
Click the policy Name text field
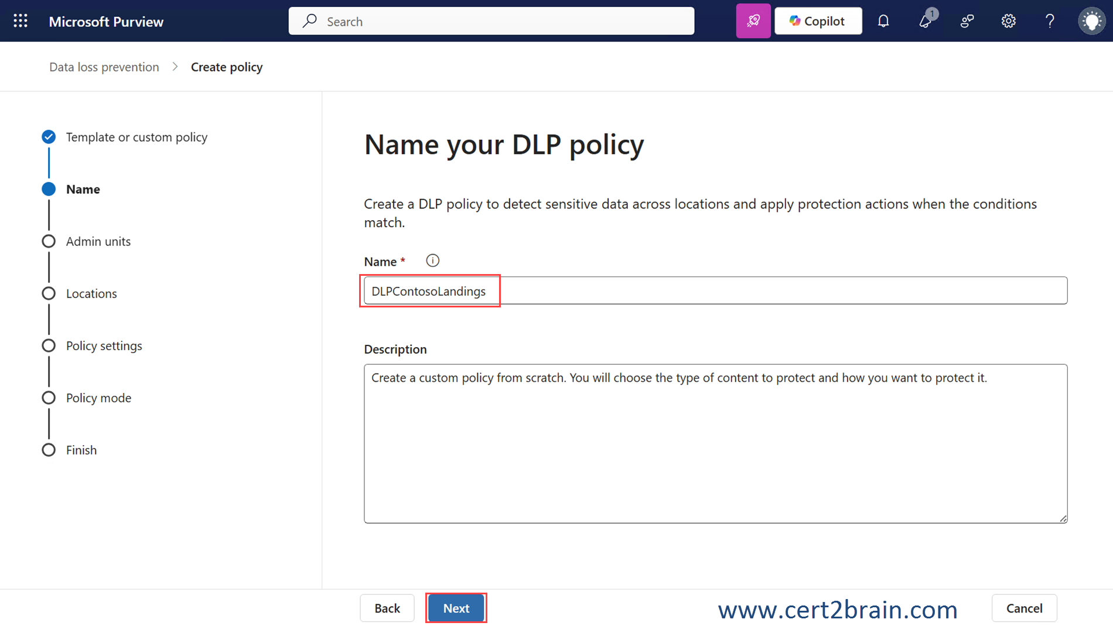[715, 291]
